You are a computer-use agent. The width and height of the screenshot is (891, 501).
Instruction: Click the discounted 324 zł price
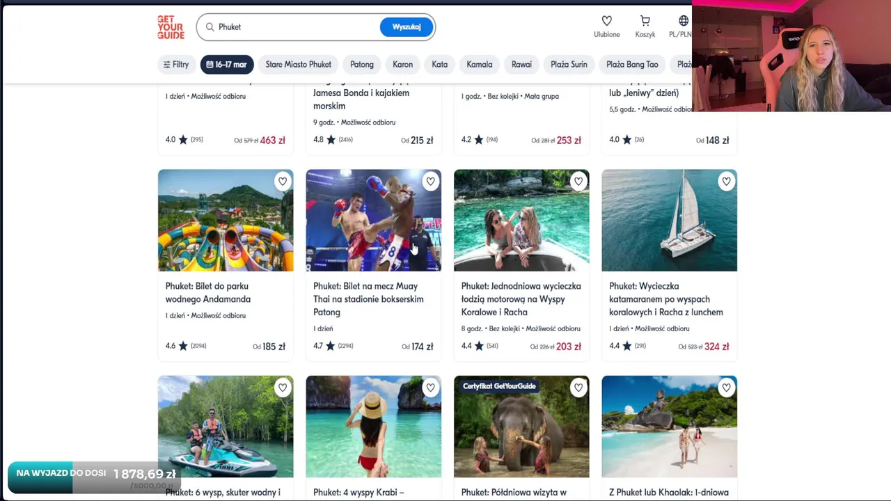pyautogui.click(x=716, y=347)
